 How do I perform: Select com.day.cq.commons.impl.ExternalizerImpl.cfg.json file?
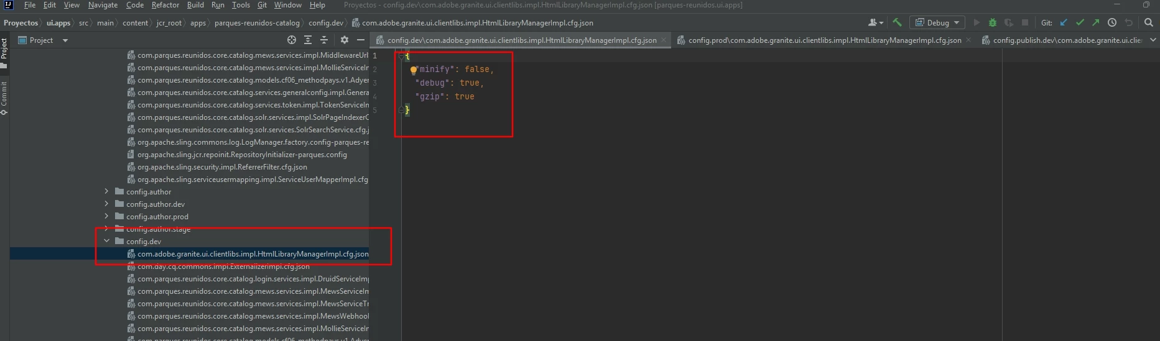click(x=223, y=266)
